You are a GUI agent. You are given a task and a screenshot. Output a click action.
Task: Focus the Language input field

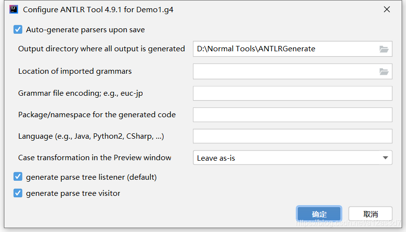292,136
